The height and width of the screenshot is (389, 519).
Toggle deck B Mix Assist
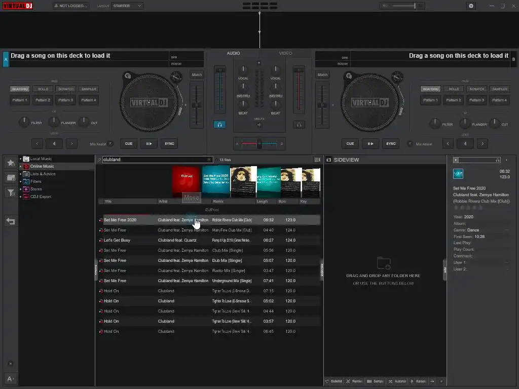pos(410,144)
